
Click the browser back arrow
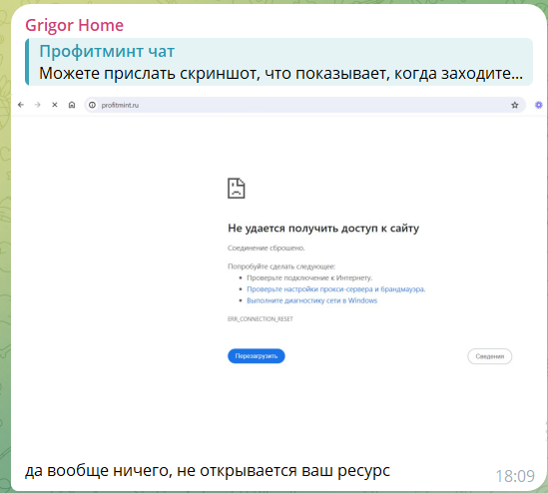coord(21,105)
